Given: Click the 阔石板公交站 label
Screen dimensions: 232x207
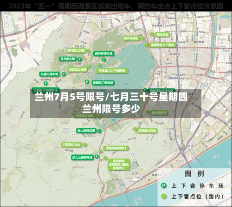Looking at the screenshot, I should (147, 131).
